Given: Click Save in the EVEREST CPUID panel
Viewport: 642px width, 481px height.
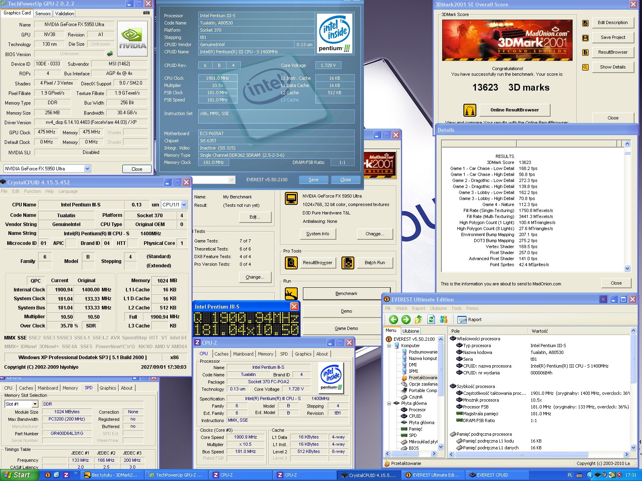Looking at the screenshot, I should click(x=313, y=180).
